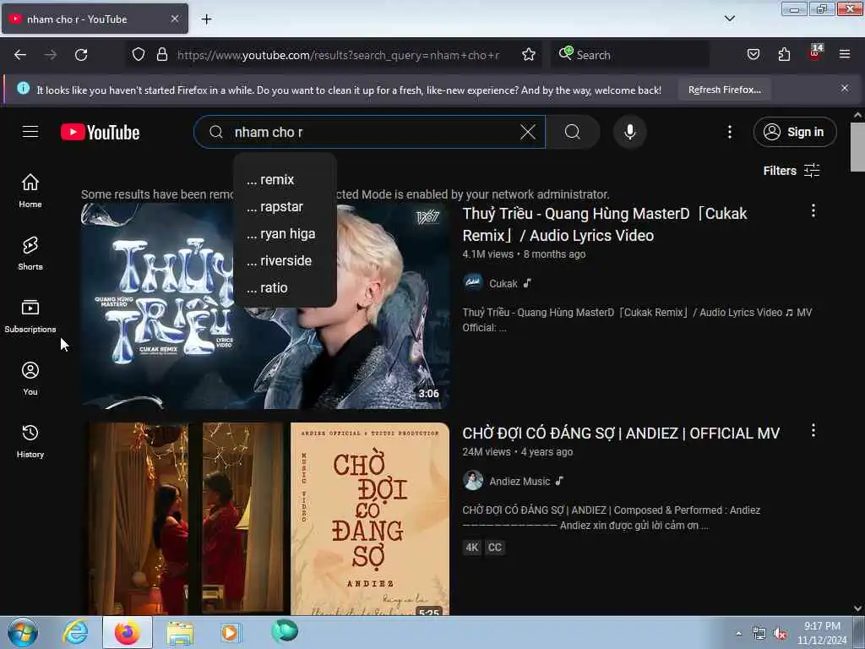This screenshot has height=649, width=865.
Task: Sign in to YouTube
Action: tap(795, 132)
